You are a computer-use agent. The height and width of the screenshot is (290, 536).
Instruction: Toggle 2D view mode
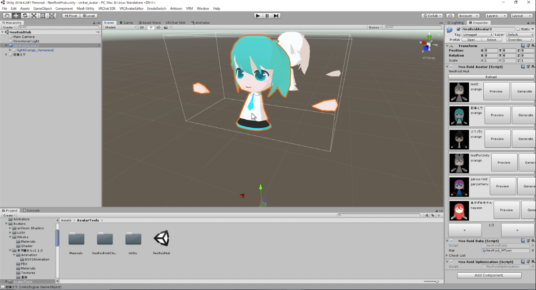pyautogui.click(x=142, y=27)
